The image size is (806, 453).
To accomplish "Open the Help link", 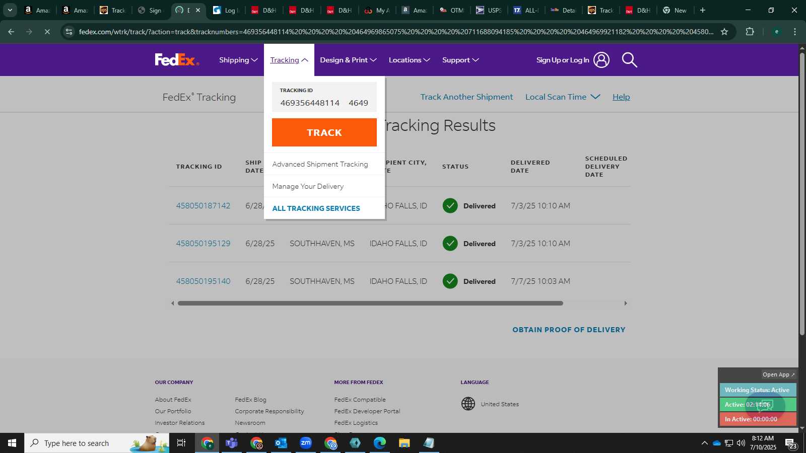I will (621, 97).
